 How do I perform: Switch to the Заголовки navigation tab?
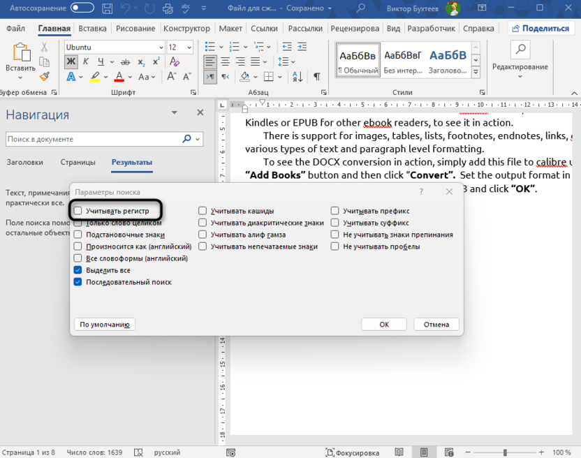(24, 162)
